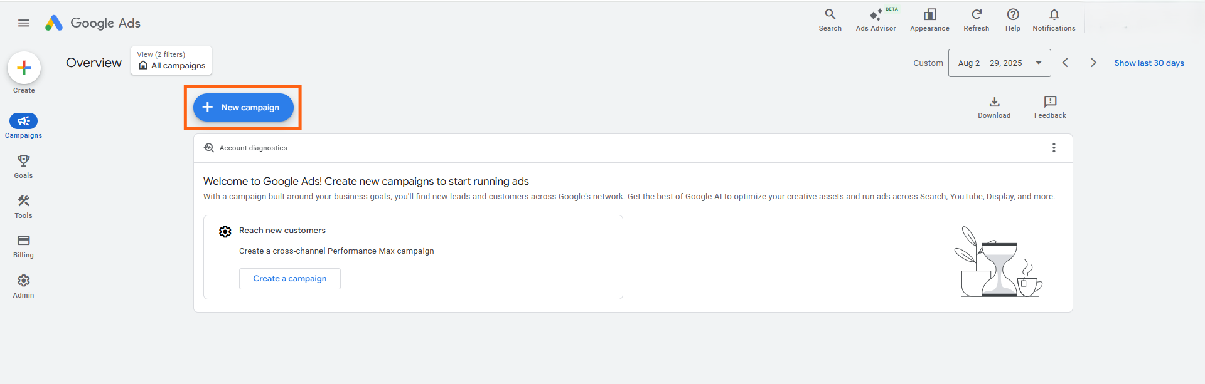Click the Account diagnostics label
The width and height of the screenshot is (1205, 384).
[254, 148]
